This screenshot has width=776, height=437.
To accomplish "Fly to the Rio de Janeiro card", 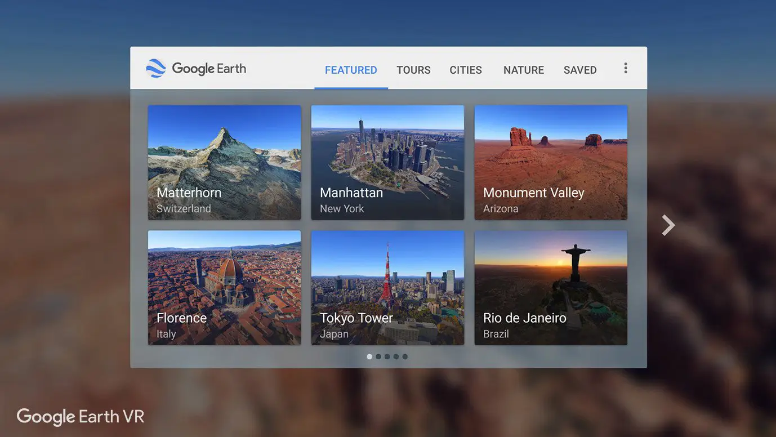I will coord(551,288).
